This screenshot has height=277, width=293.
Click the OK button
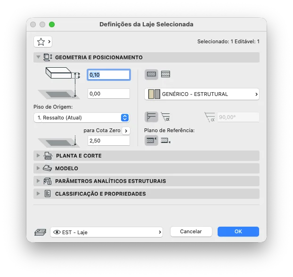pos(238,231)
